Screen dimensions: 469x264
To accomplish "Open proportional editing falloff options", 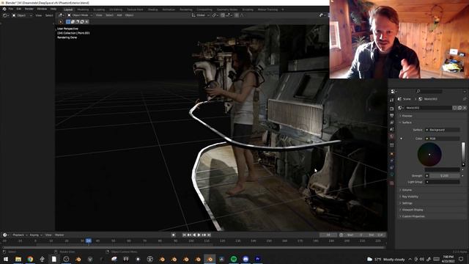I will 242,15.
